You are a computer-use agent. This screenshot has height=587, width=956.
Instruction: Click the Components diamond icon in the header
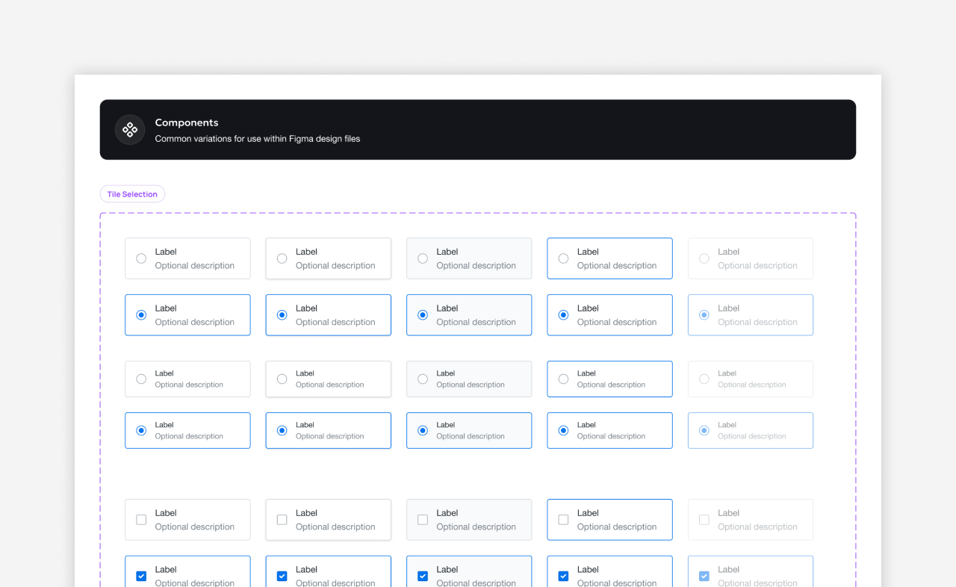pyautogui.click(x=130, y=130)
